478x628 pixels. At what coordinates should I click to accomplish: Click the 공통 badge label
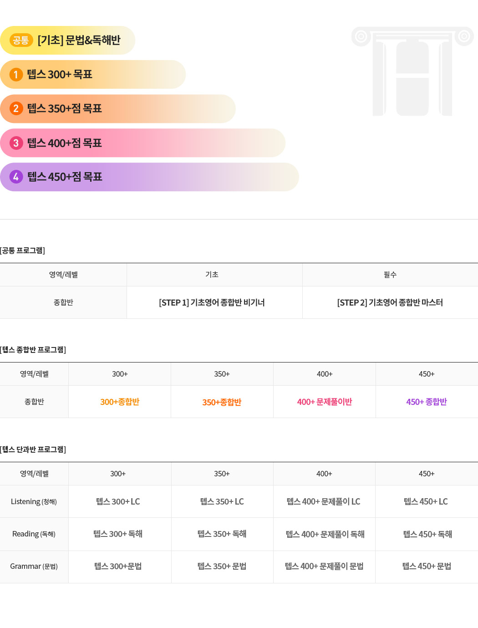[x=21, y=40]
